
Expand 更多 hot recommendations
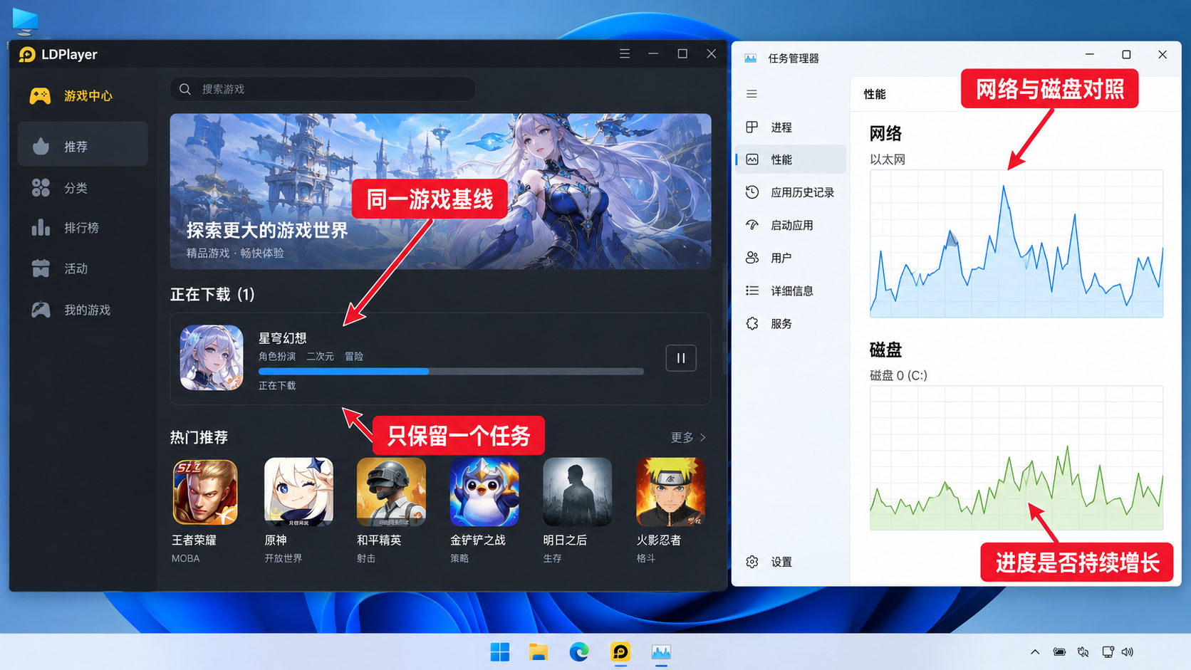point(688,437)
